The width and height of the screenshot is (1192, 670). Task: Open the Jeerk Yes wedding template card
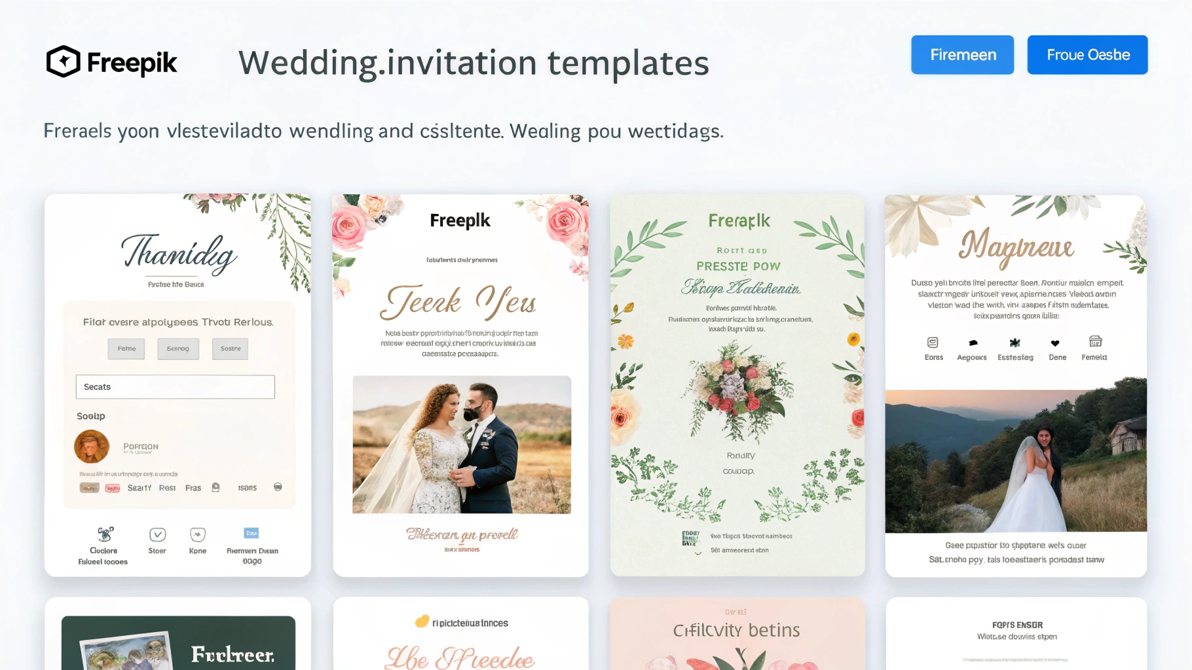pos(460,385)
